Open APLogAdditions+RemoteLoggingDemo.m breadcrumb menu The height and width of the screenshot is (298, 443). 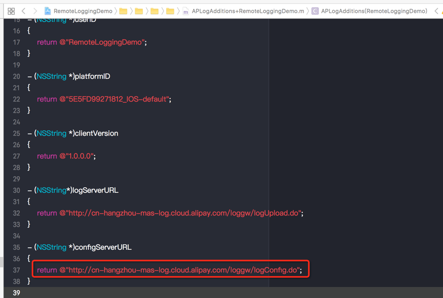pyautogui.click(x=248, y=11)
